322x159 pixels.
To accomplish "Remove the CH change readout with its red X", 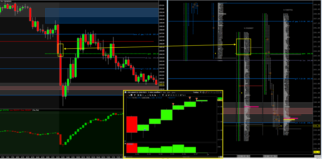I will pos(127,98).
